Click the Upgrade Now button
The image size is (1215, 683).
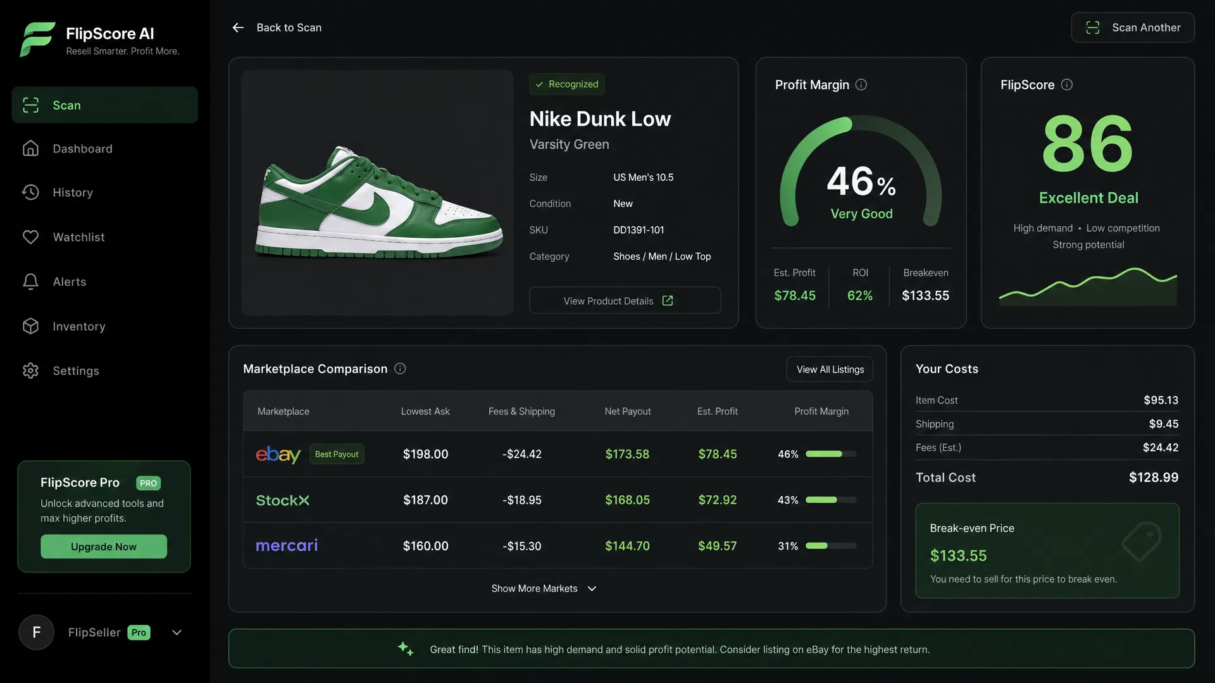coord(104,546)
